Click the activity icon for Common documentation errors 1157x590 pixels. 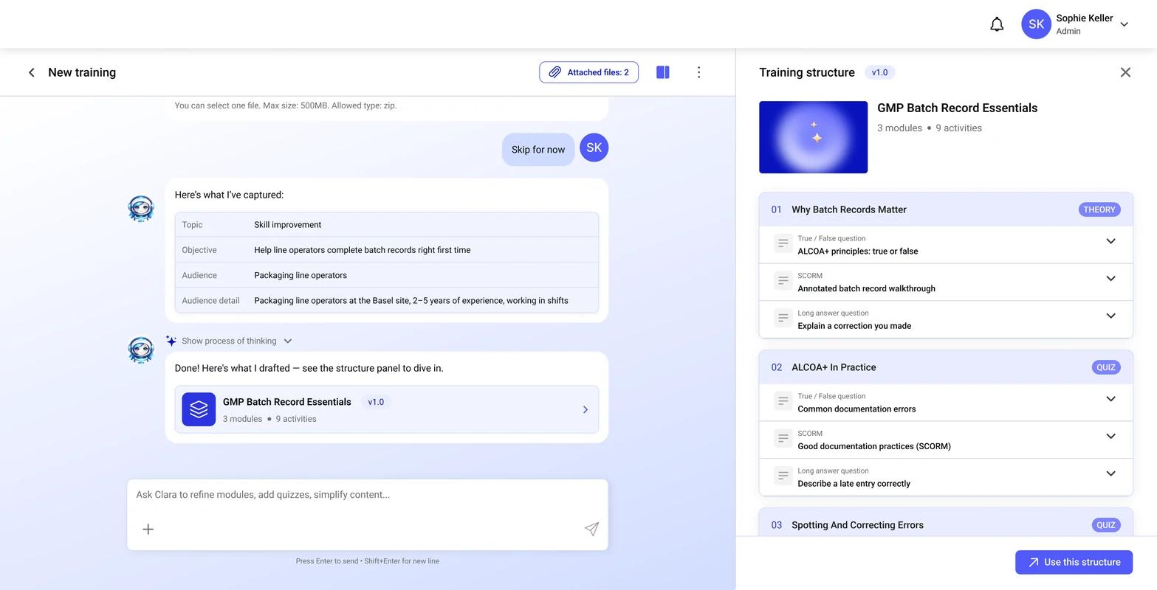click(783, 401)
